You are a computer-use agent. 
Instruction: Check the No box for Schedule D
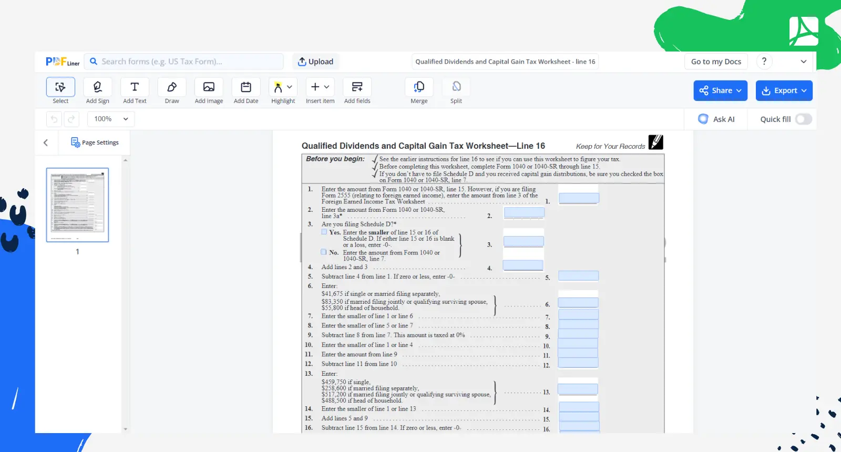[x=324, y=252]
